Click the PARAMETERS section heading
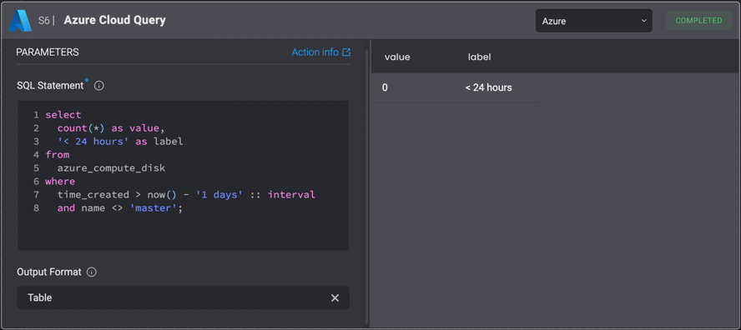Image resolution: width=741 pixels, height=330 pixels. 48,52
